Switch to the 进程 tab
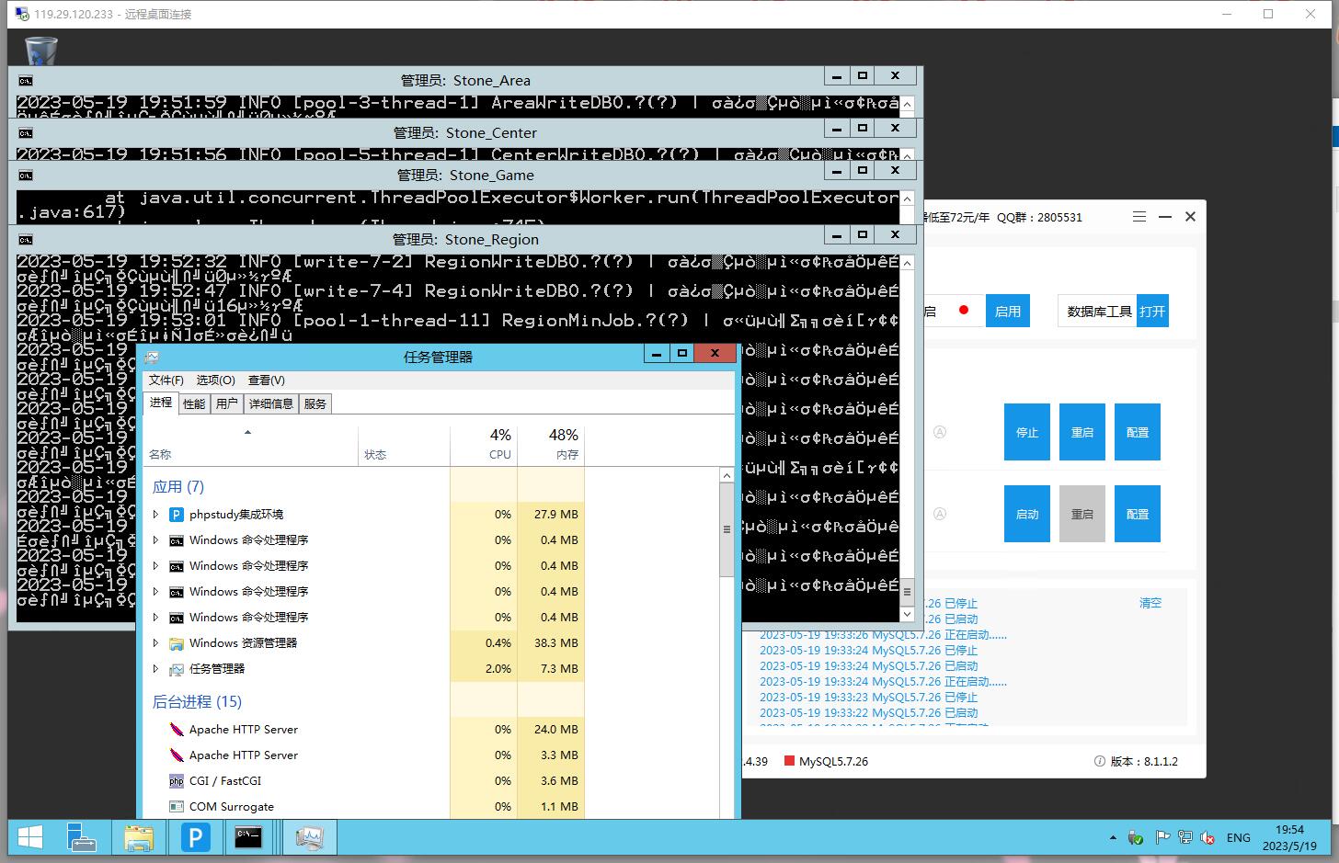The width and height of the screenshot is (1339, 863). tap(161, 403)
